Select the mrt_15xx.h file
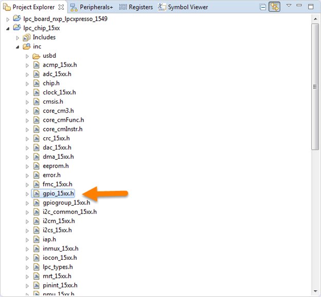The height and width of the screenshot is (297, 321). click(x=57, y=276)
